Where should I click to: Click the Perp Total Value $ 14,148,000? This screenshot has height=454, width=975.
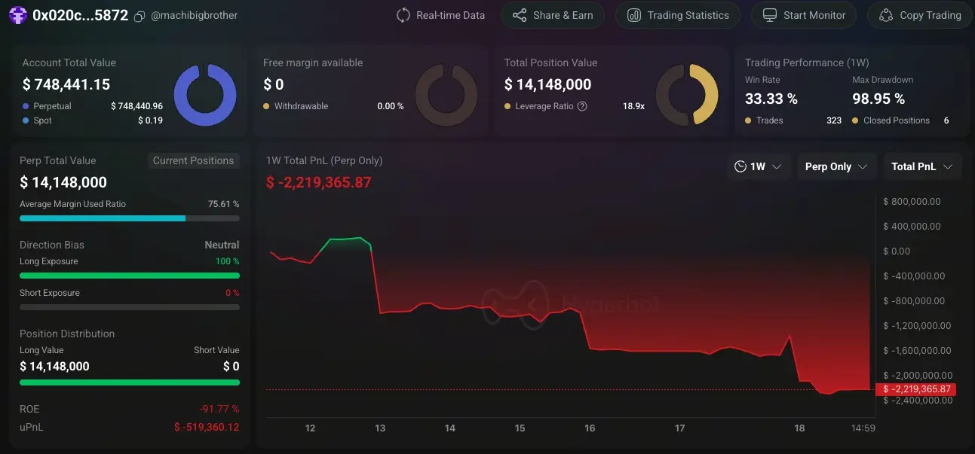(x=63, y=182)
